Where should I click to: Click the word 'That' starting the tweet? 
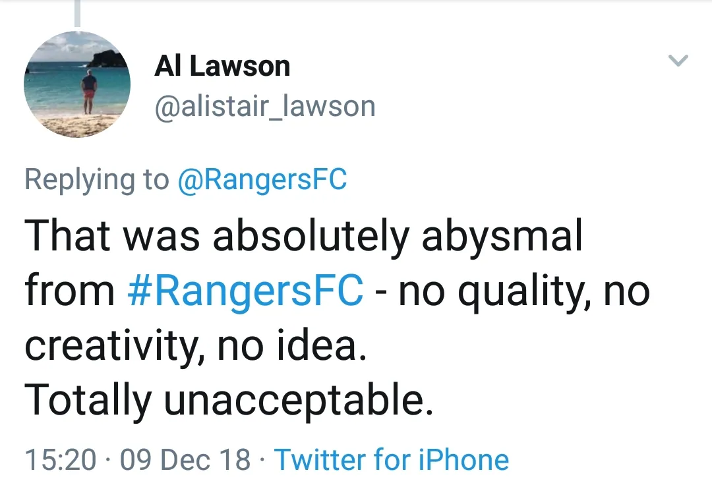[66, 236]
